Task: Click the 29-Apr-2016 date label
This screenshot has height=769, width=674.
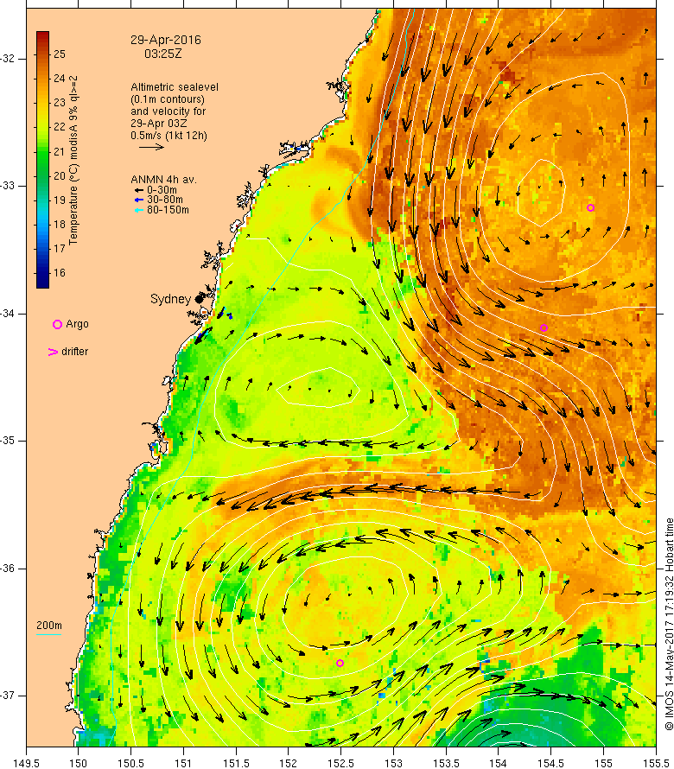Action: coord(166,41)
